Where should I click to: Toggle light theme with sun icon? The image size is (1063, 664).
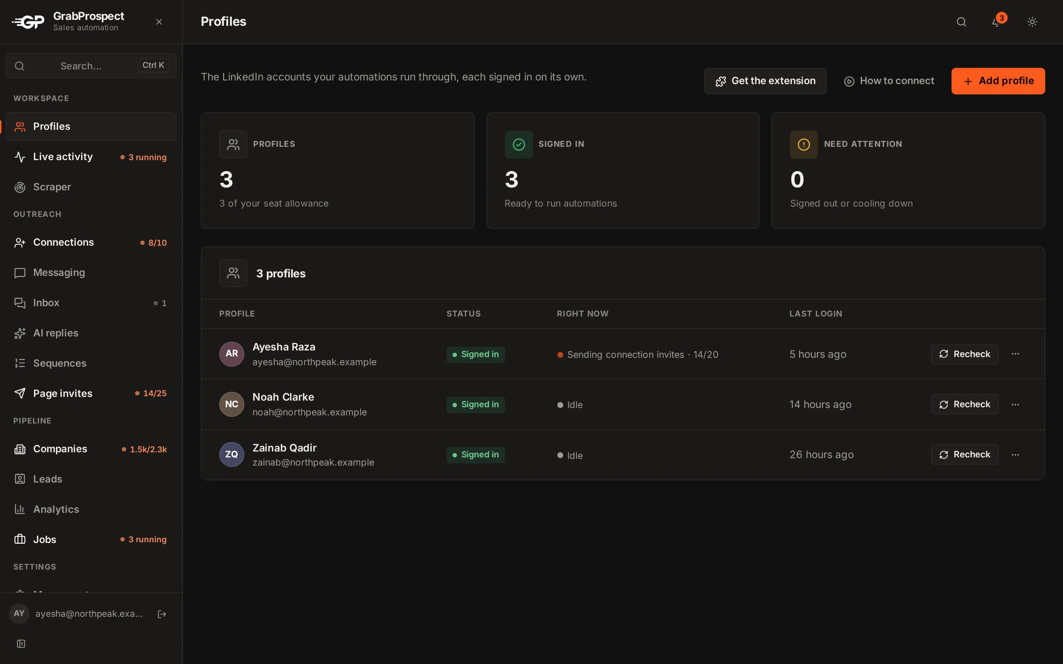pyautogui.click(x=1032, y=21)
